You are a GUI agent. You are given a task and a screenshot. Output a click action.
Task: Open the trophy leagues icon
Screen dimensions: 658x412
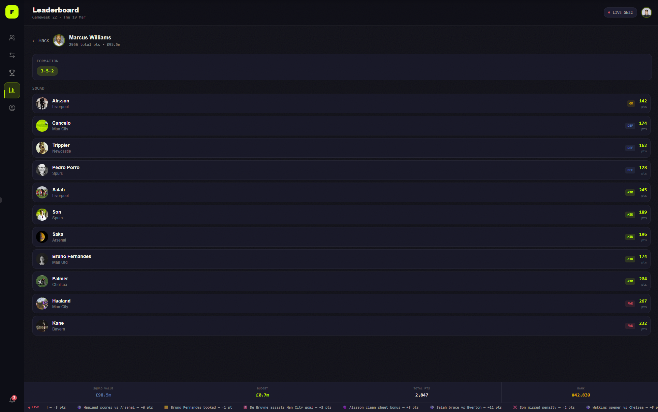[x=12, y=73]
